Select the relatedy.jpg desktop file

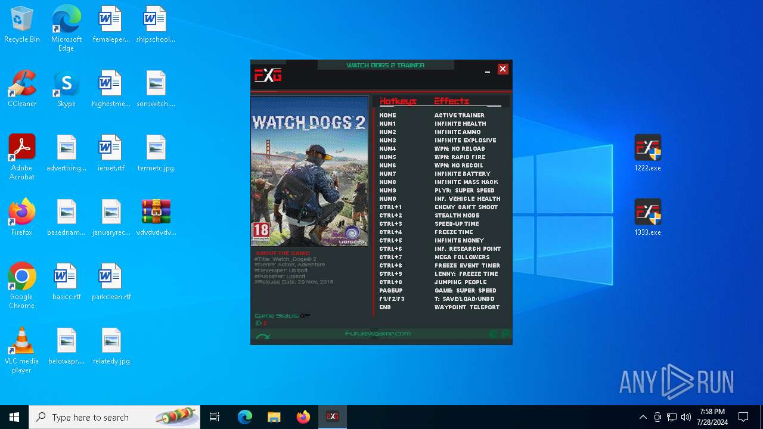pyautogui.click(x=111, y=346)
